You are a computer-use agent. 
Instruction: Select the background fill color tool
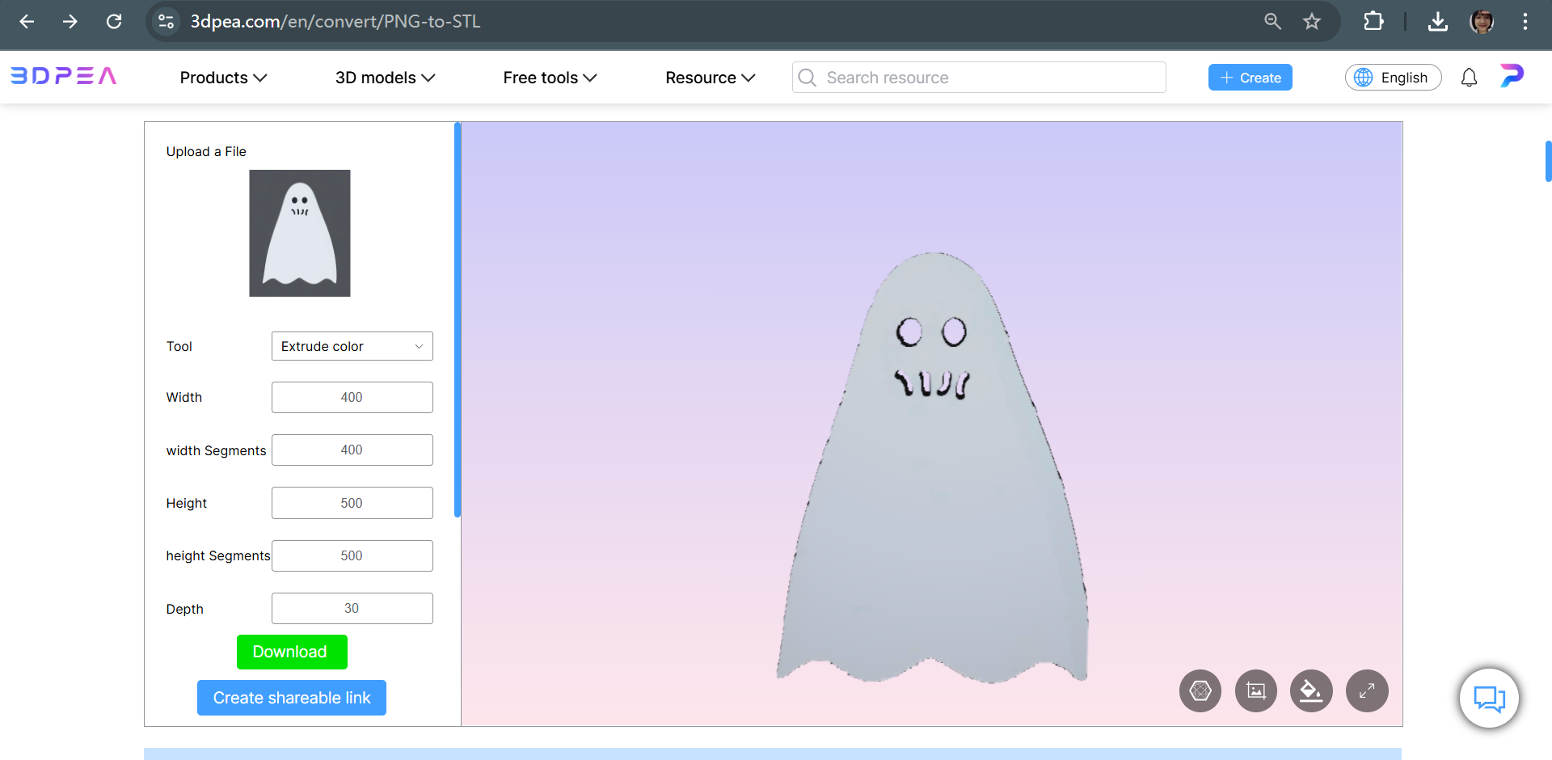[x=1311, y=690]
